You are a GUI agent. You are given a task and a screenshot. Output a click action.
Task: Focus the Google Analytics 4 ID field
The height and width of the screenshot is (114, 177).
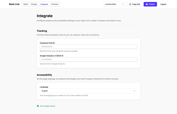88,60
